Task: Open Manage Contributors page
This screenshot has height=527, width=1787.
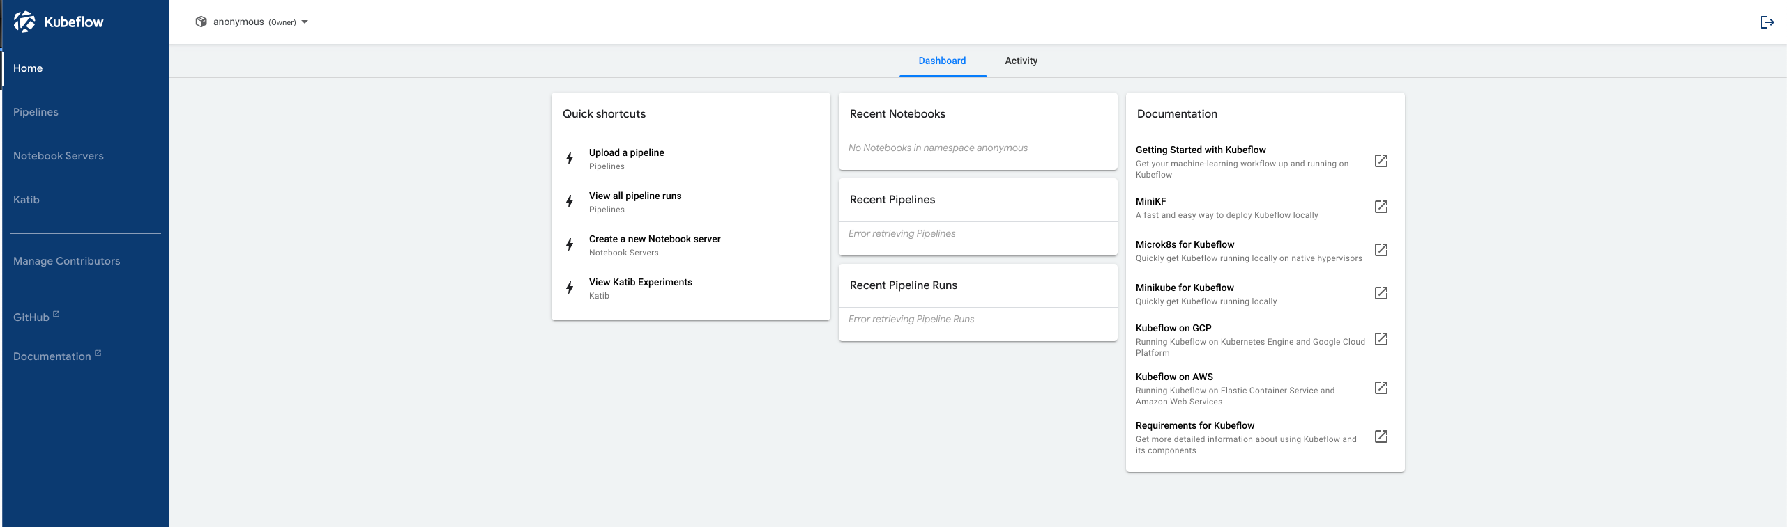Action: click(67, 261)
